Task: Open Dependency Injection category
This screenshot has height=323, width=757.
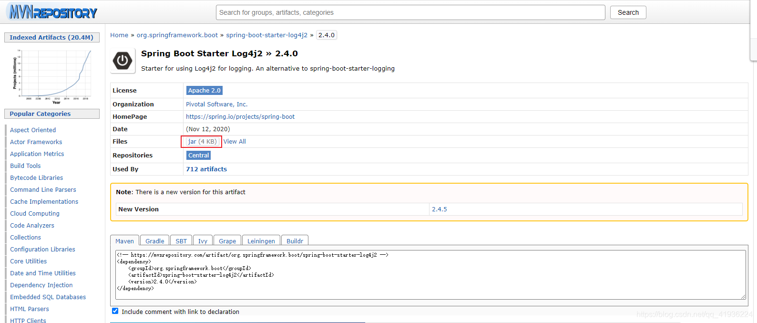Action: coord(41,285)
